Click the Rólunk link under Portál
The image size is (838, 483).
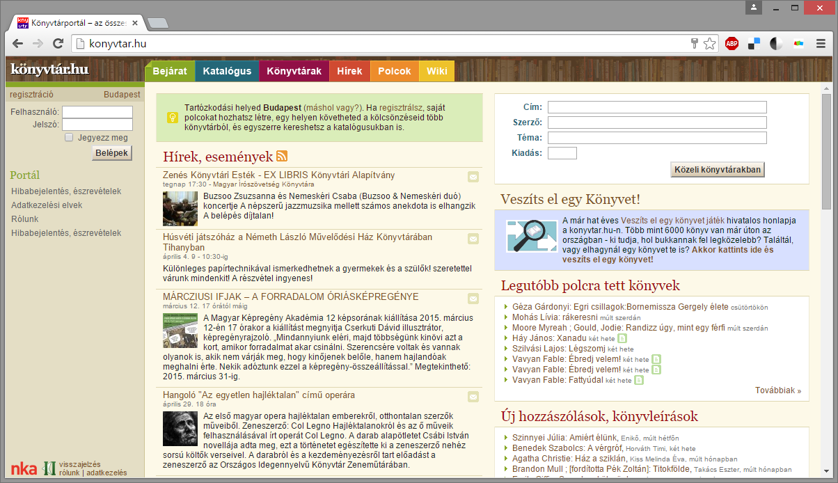pyautogui.click(x=25, y=219)
